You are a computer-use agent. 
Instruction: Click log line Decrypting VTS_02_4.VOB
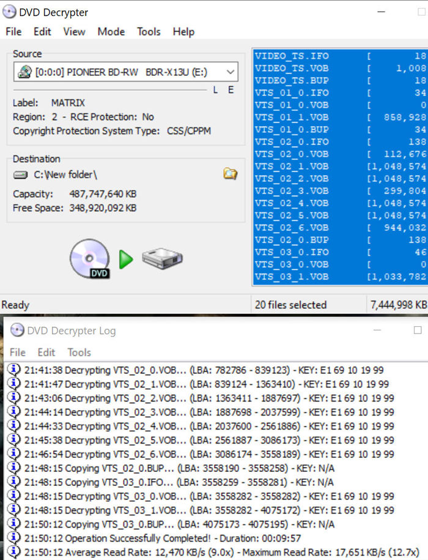(x=209, y=426)
